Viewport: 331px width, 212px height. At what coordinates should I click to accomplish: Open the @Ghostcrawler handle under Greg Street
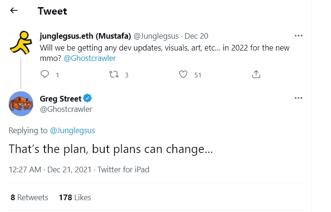(66, 109)
